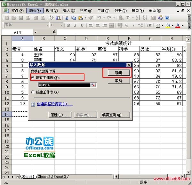
Task: Click the 确定 button
Action: [x=119, y=73]
